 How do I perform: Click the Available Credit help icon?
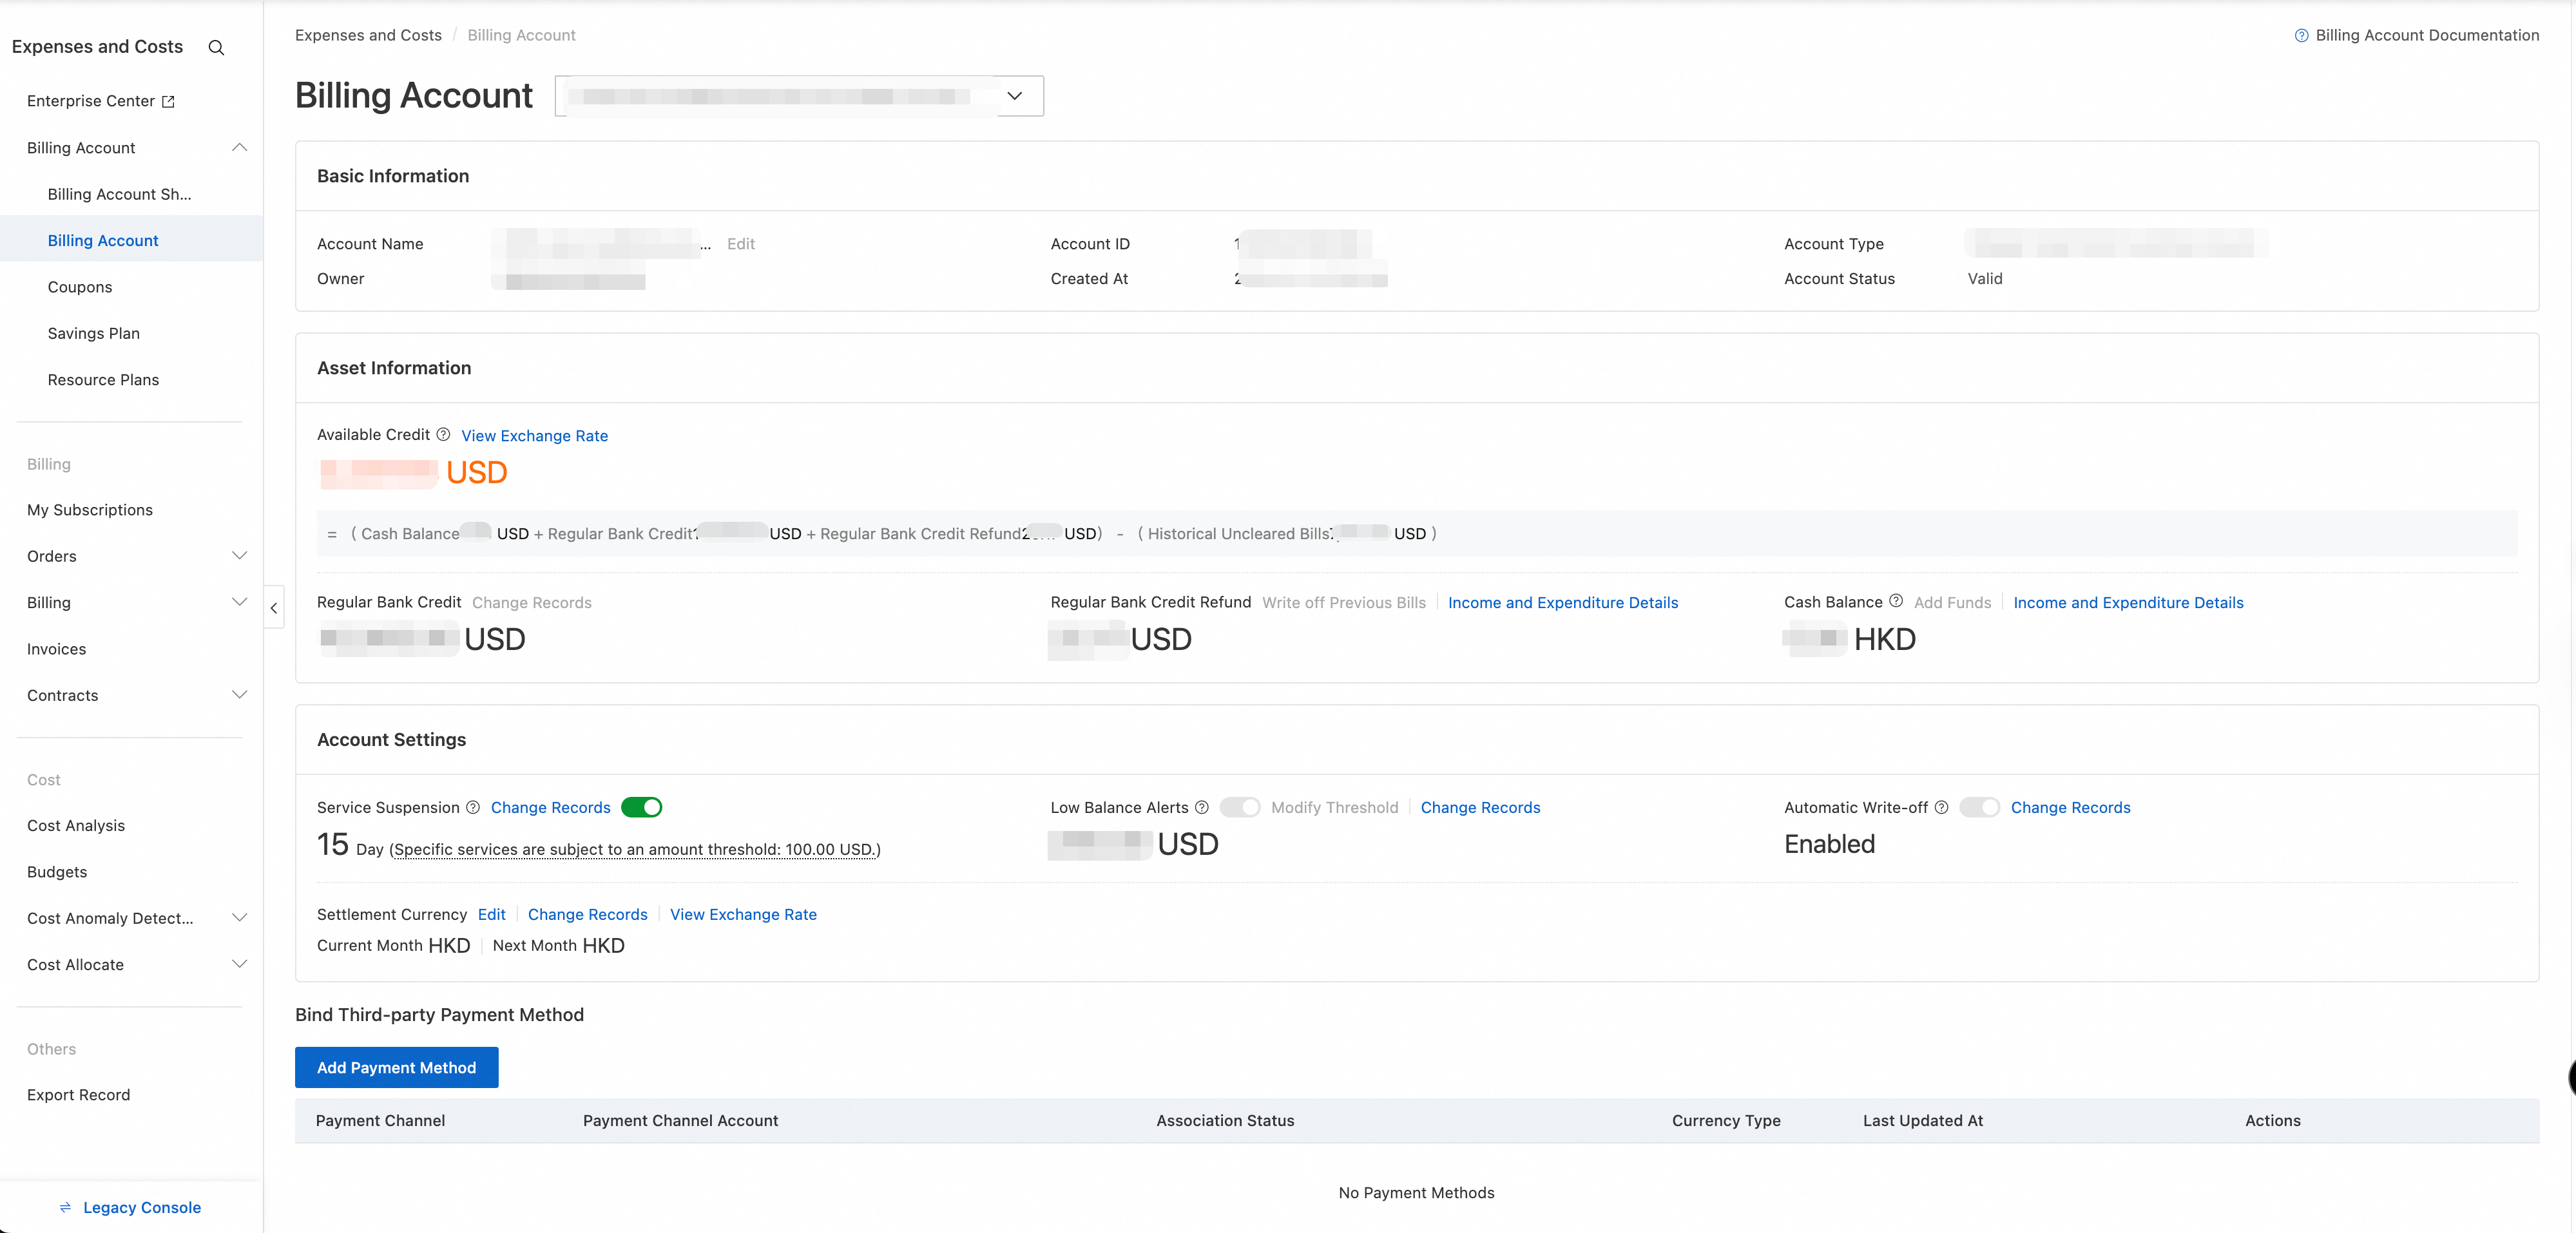pyautogui.click(x=443, y=434)
